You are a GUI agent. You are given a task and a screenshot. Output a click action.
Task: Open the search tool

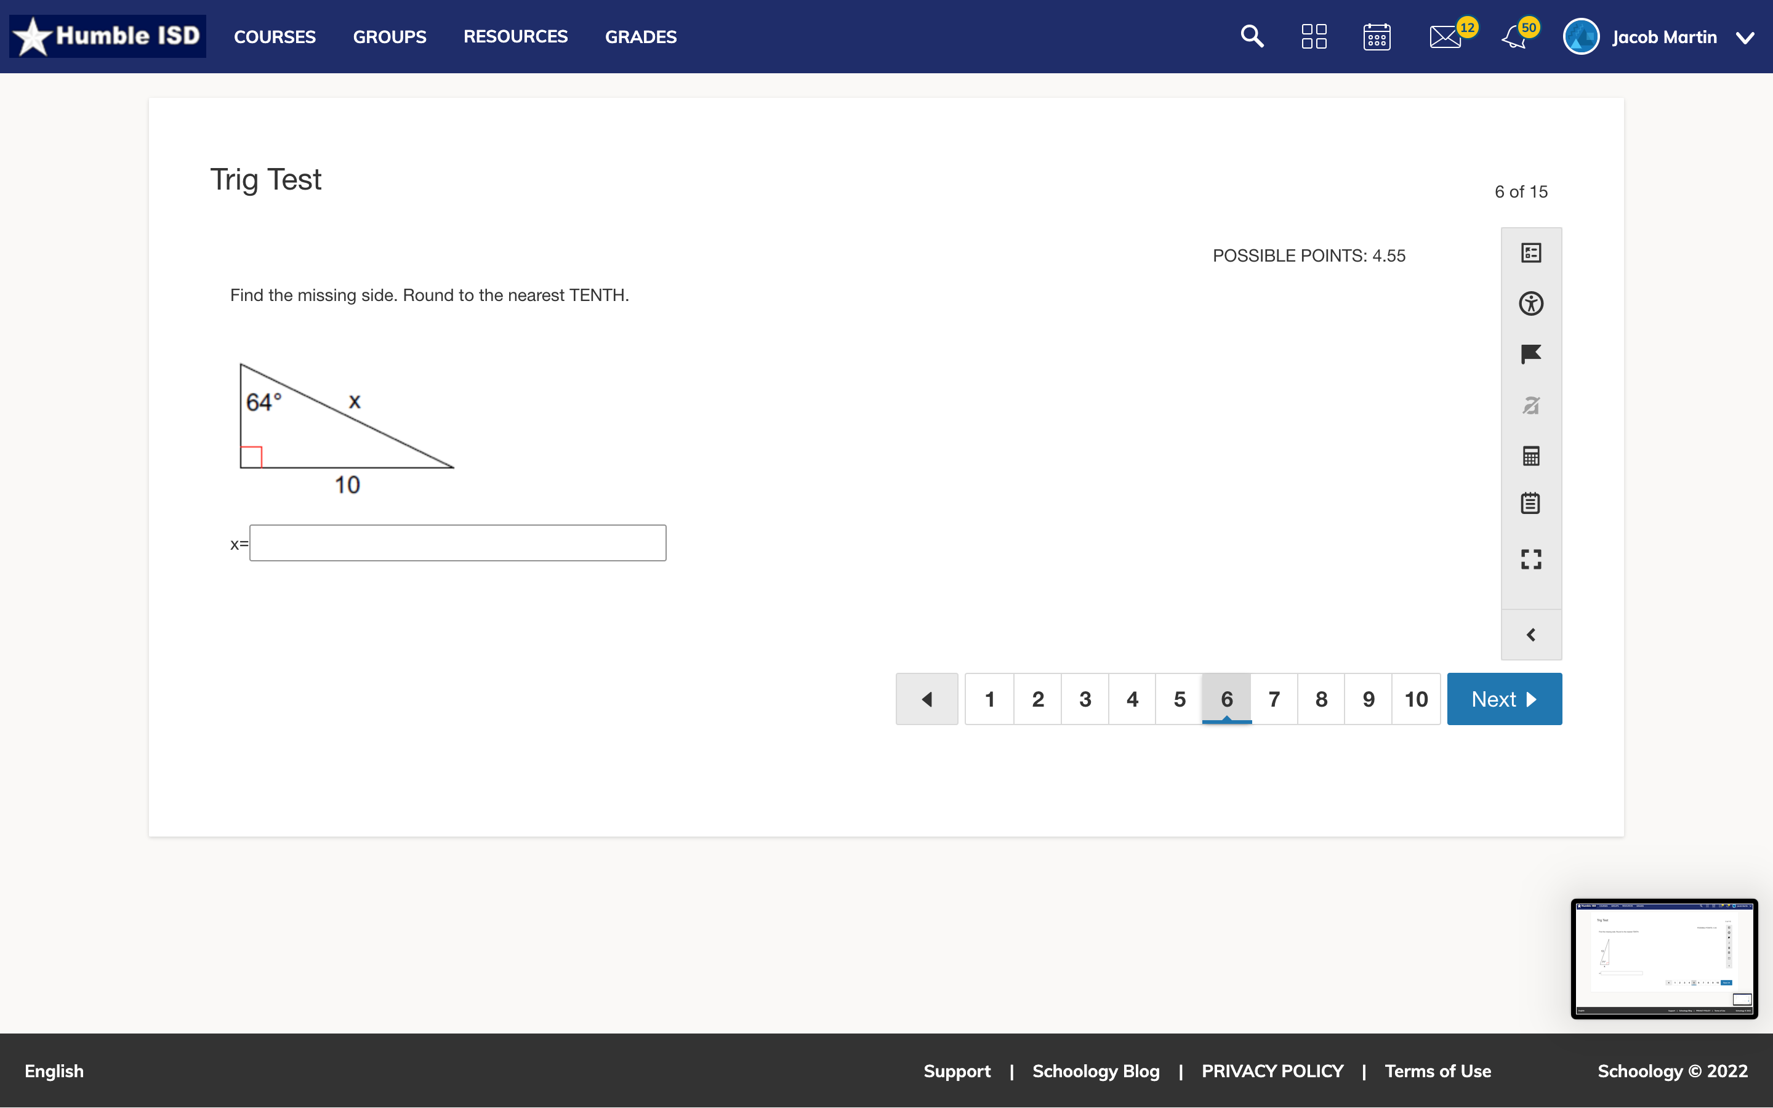1252,36
